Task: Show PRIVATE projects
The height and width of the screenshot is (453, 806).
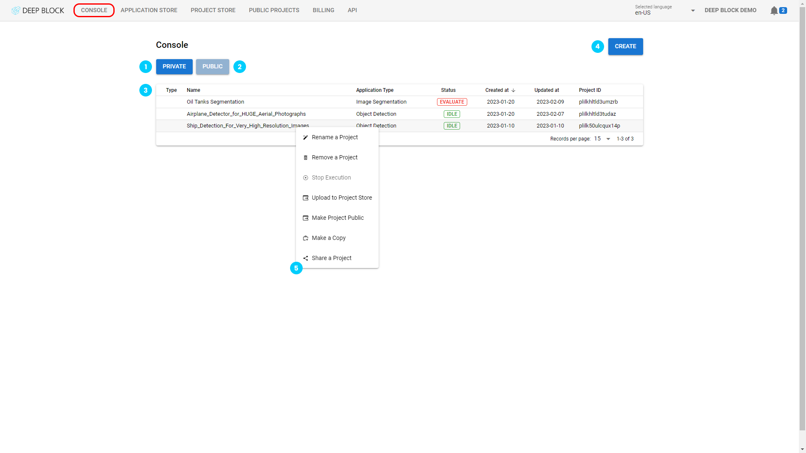Action: click(174, 67)
